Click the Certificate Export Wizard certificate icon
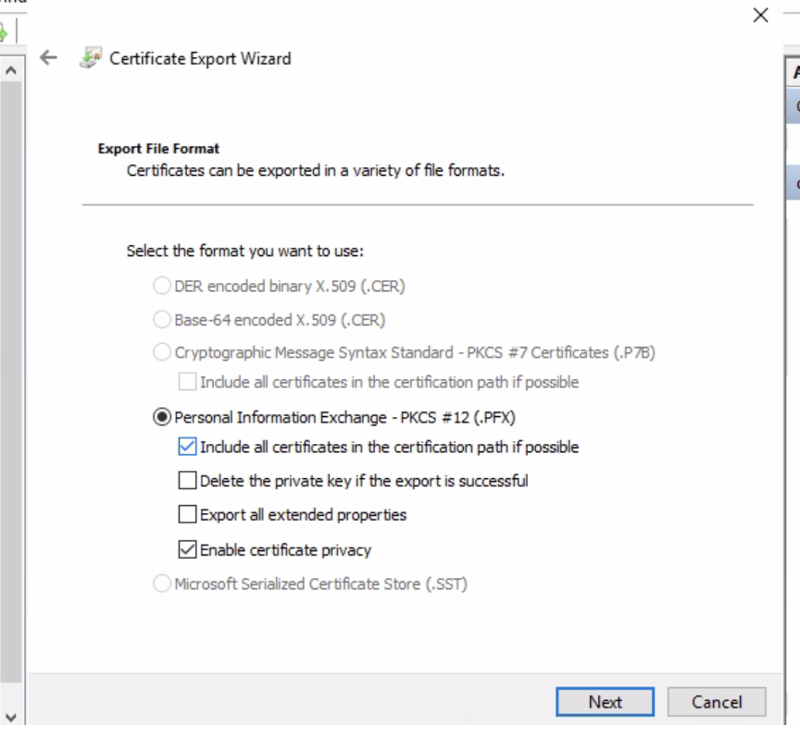The height and width of the screenshot is (738, 800). point(90,58)
